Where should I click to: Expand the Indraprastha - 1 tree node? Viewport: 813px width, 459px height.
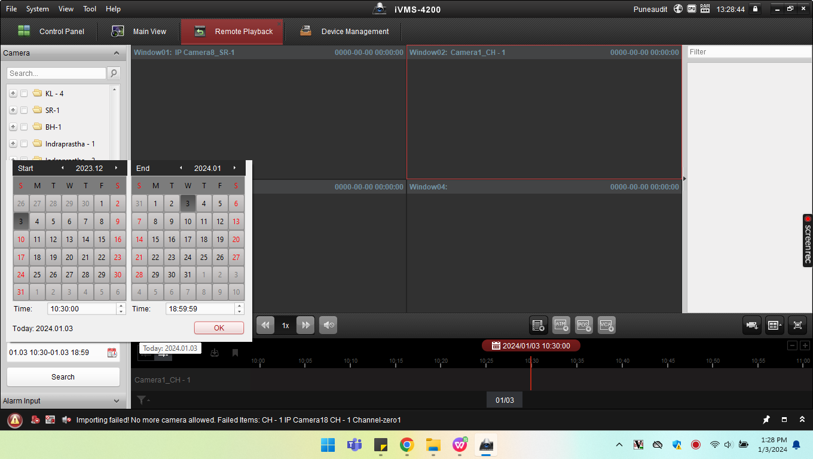pos(13,144)
